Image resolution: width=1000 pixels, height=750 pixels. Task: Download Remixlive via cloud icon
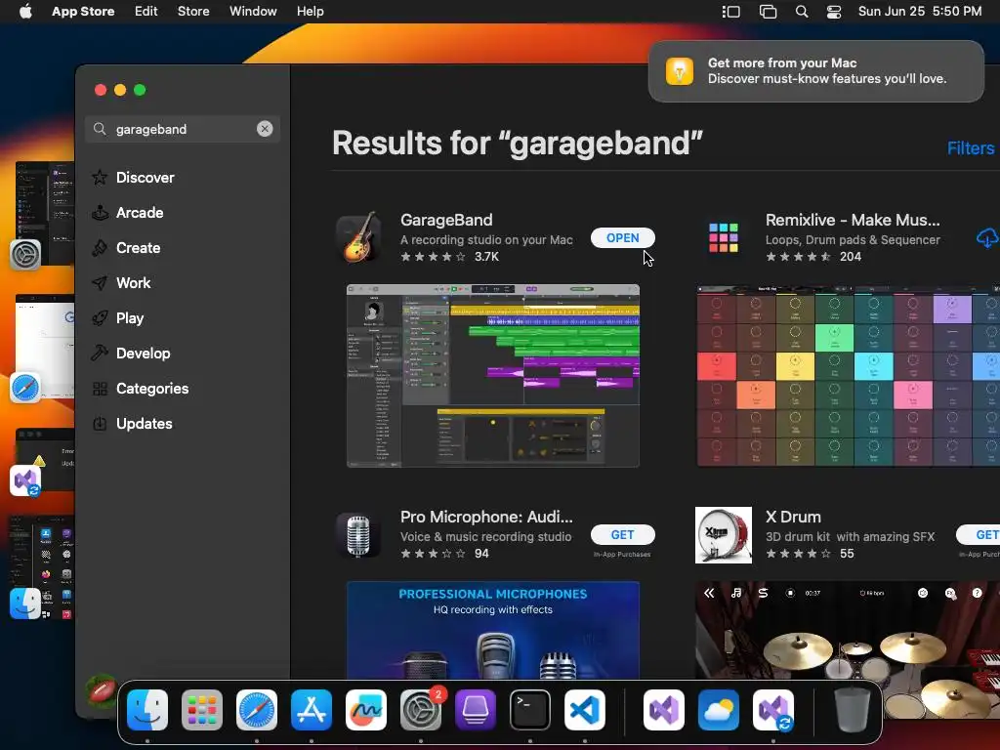pyautogui.click(x=987, y=238)
